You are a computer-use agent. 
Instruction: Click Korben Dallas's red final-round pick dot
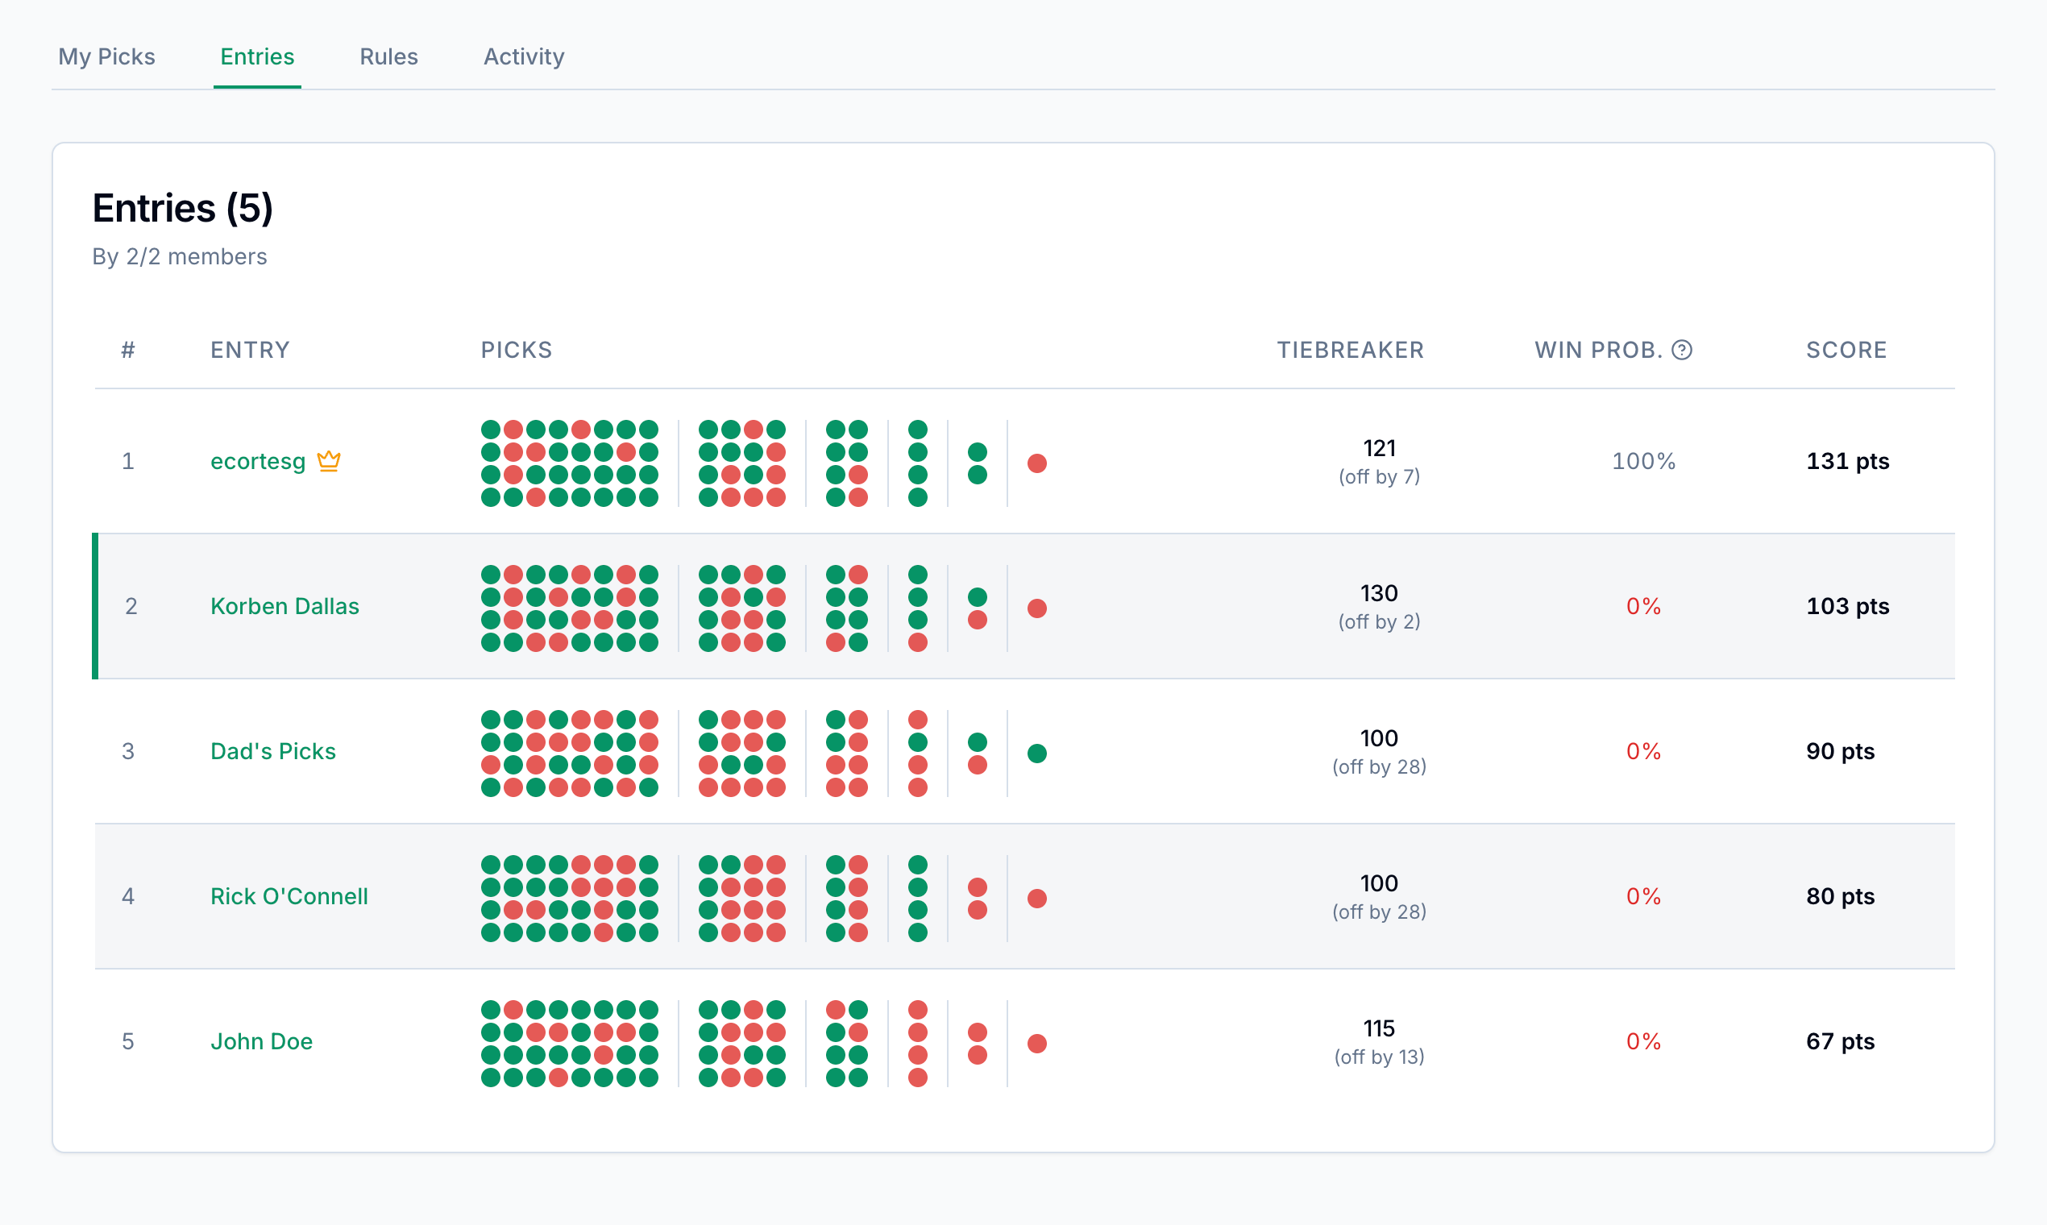(x=1036, y=608)
